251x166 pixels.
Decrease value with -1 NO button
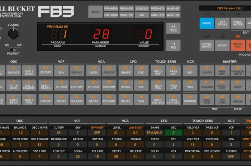173,45
